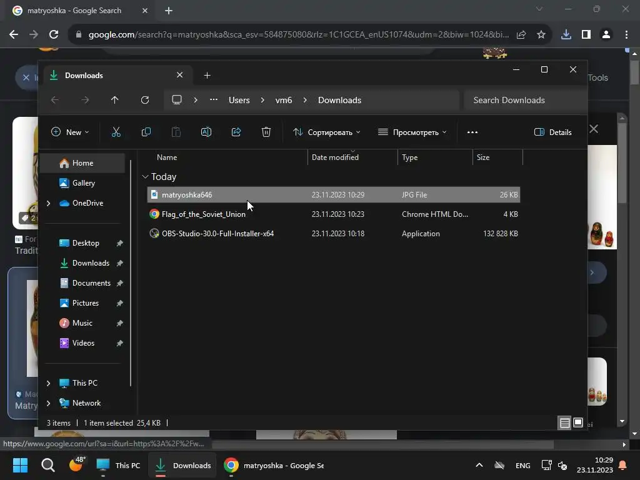Open pinned Music folder
This screenshot has width=640, height=480.
click(x=82, y=323)
